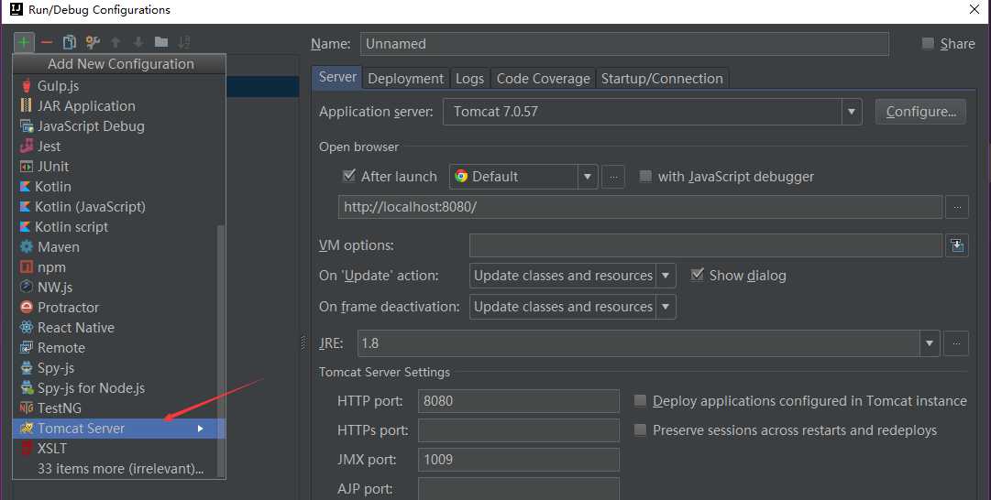Open the On frame deactivation dropdown
Viewport: 991px width, 500px height.
coord(573,307)
